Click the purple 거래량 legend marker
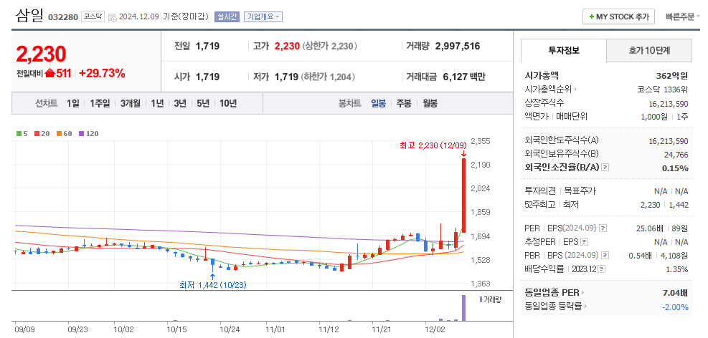This screenshot has width=708, height=338. [481, 300]
